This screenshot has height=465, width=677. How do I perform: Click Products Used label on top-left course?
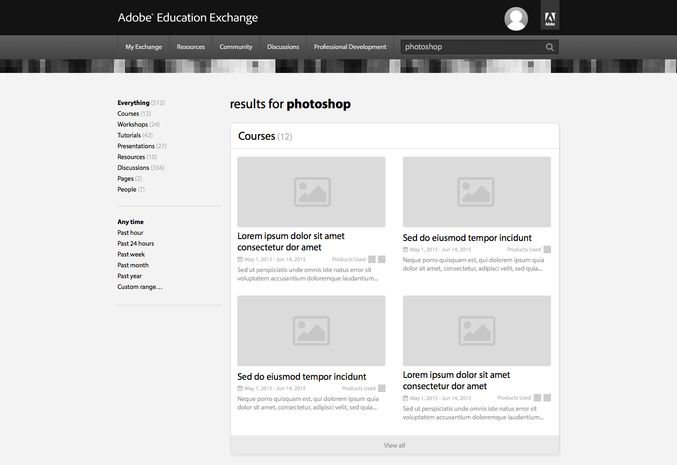click(349, 259)
